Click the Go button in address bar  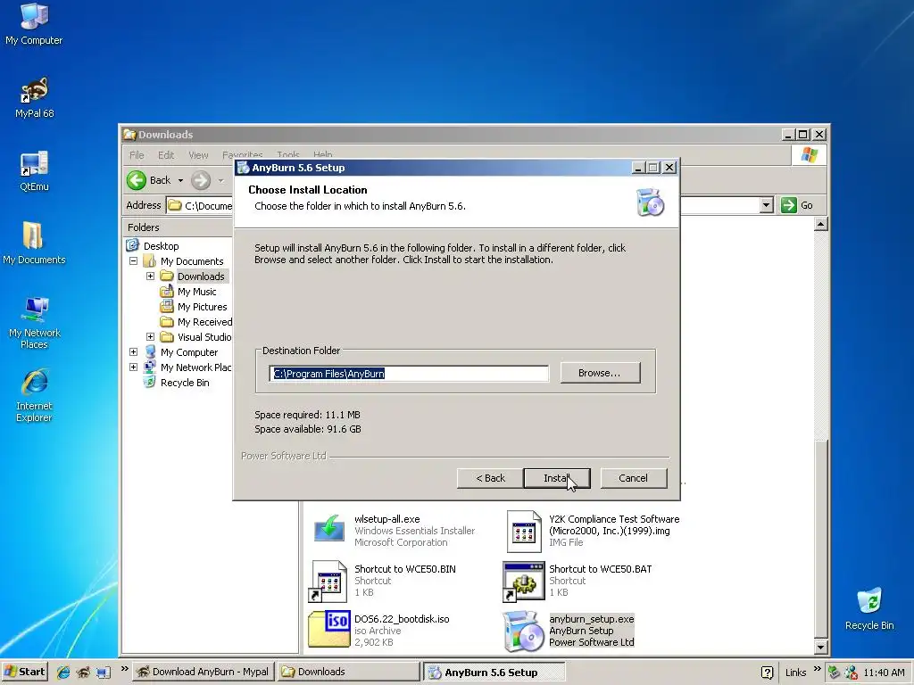797,205
